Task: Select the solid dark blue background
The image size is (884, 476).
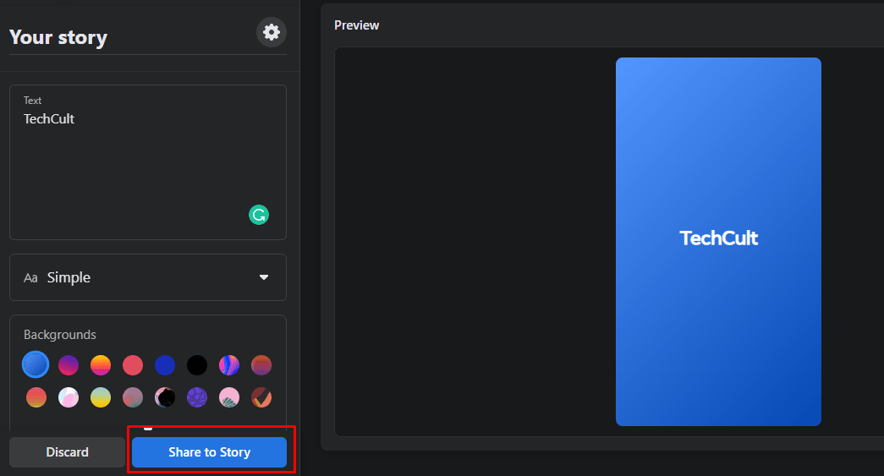Action: pos(165,365)
